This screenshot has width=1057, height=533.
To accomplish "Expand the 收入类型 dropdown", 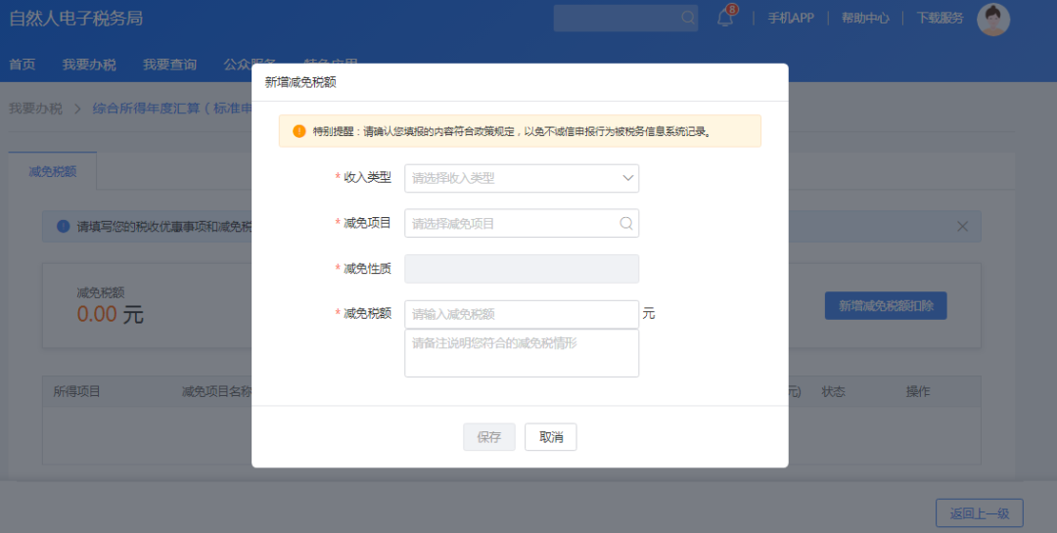I will click(x=522, y=178).
